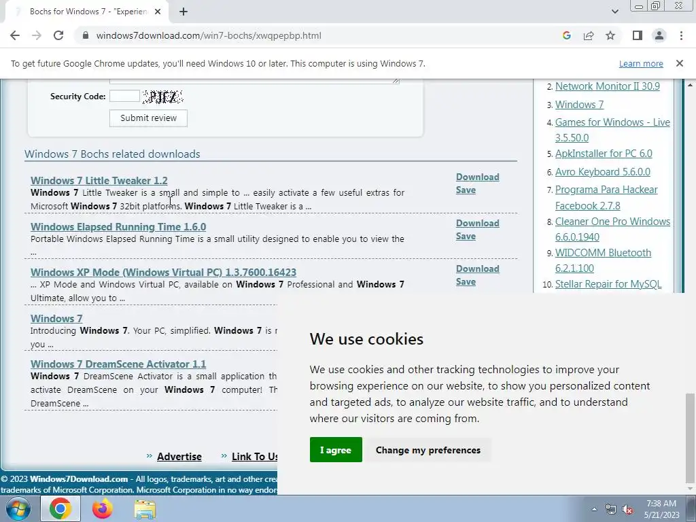Click the address bar URL
The image size is (696, 522).
coord(209,35)
